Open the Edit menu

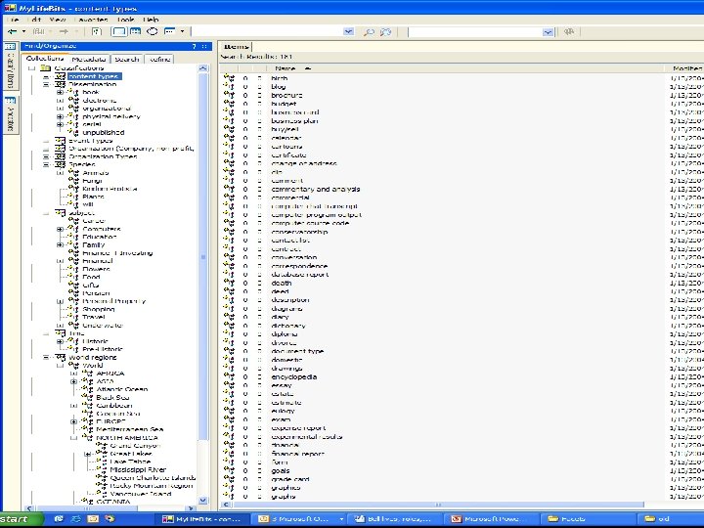tap(33, 20)
